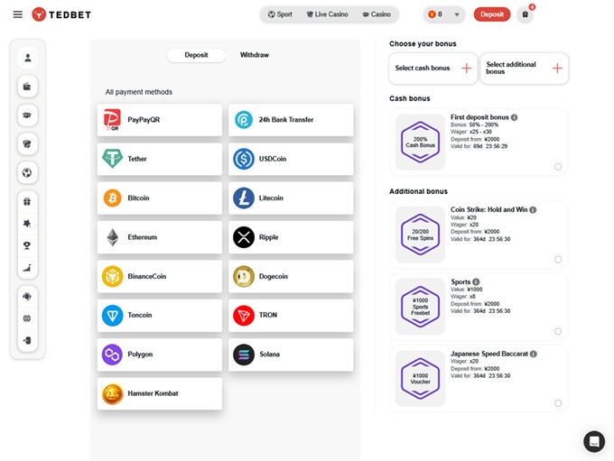Click the red Deposit button in header

491,14
